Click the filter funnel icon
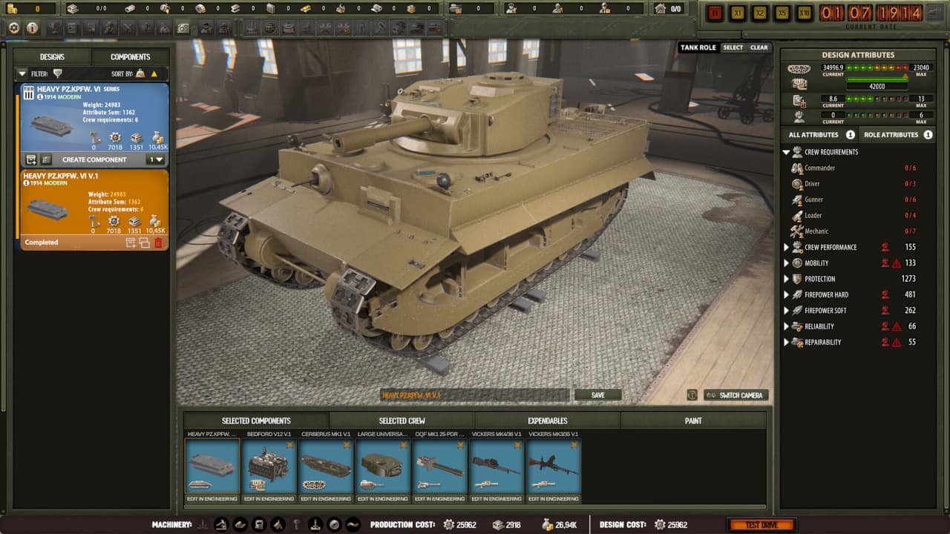 tap(57, 73)
